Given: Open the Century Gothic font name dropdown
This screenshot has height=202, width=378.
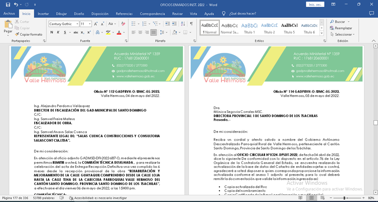Looking at the screenshot, I should (x=77, y=24).
